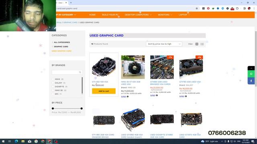Image resolution: width=257 pixels, height=144 pixels.
Task: Expand Monitors menu
Action: point(165,15)
